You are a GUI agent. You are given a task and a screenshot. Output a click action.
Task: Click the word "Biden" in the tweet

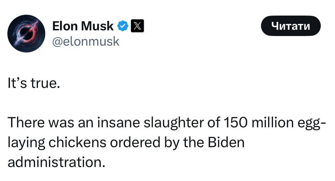pyautogui.click(x=226, y=142)
